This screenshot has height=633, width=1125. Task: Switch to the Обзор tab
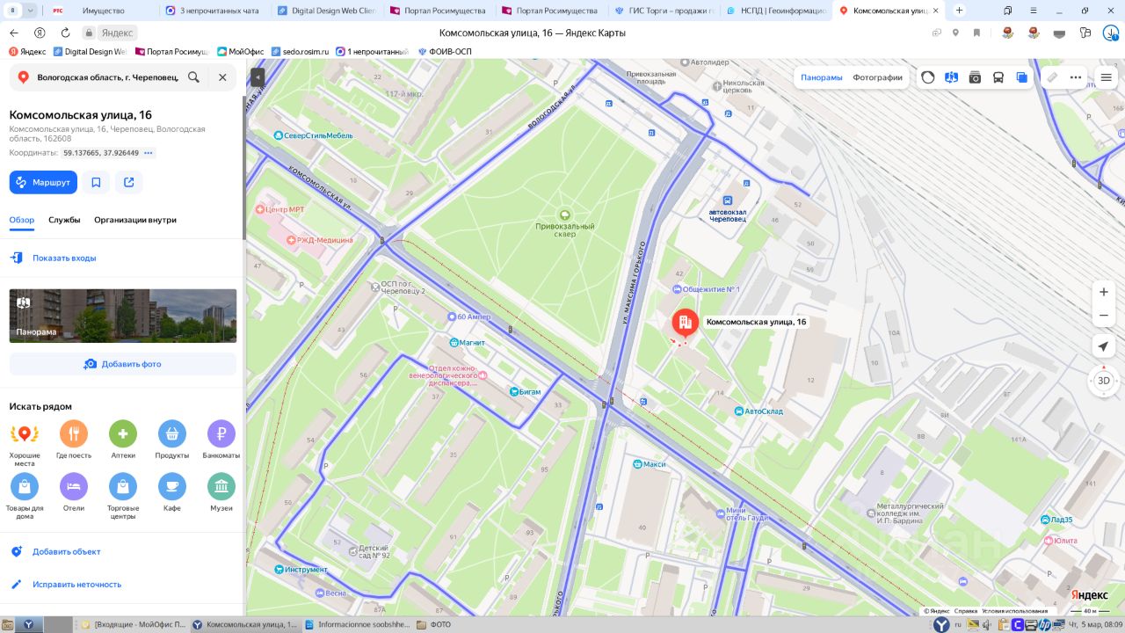coord(22,220)
